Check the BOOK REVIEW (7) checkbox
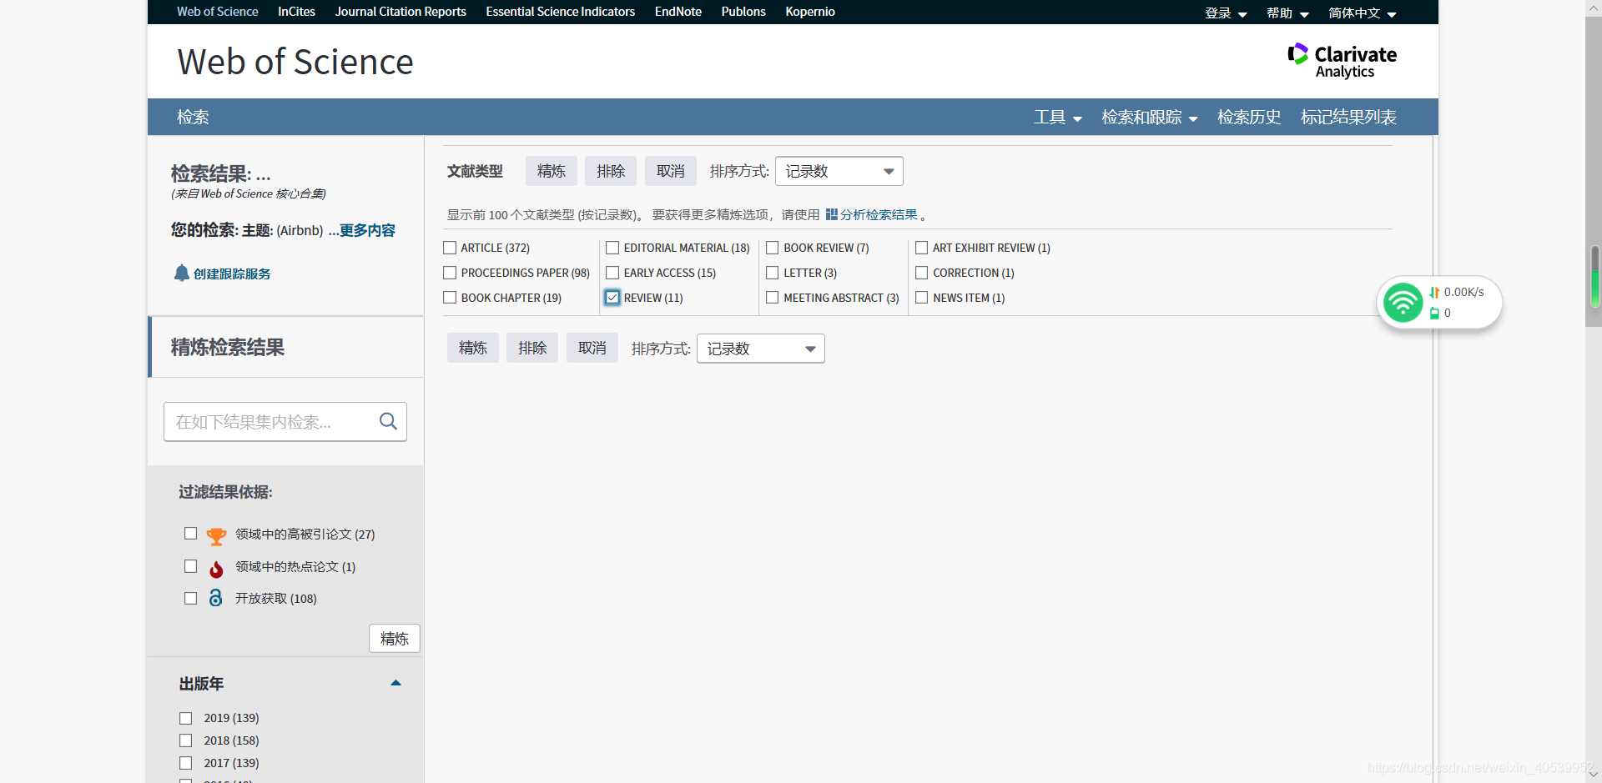This screenshot has width=1602, height=783. pos(773,248)
